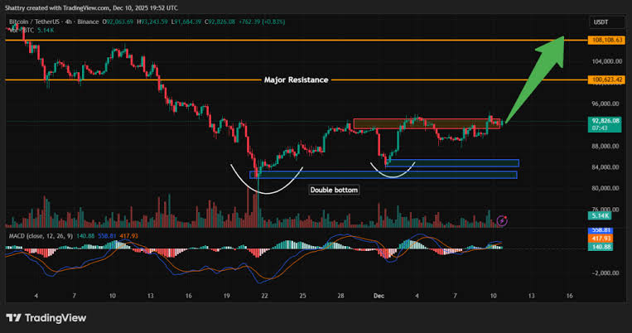
Task: Click the 100,623.42 resistance price label
Action: coord(605,80)
